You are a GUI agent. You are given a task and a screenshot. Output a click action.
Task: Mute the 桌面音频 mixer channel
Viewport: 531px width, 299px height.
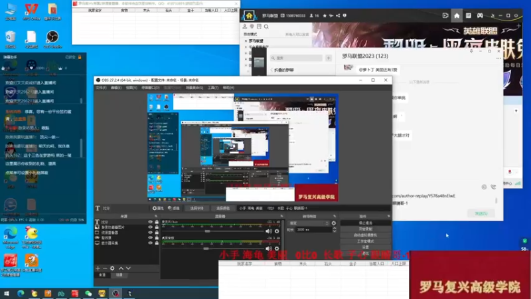click(x=269, y=249)
